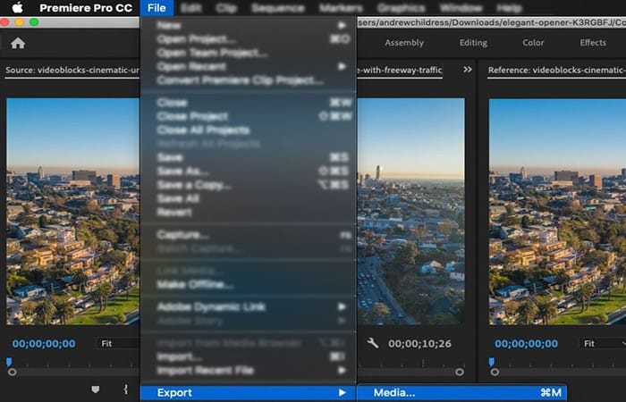Choose Open Team Project menu item
The image size is (626, 402).
point(249,53)
